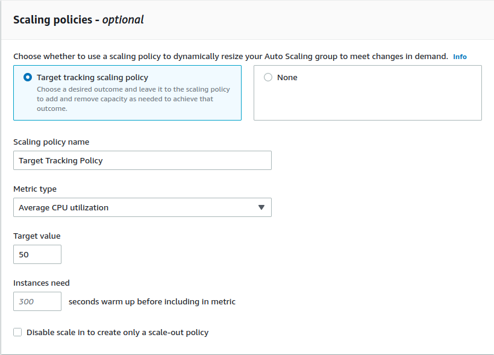Click the Scaling policy name field
The width and height of the screenshot is (494, 355).
(142, 160)
